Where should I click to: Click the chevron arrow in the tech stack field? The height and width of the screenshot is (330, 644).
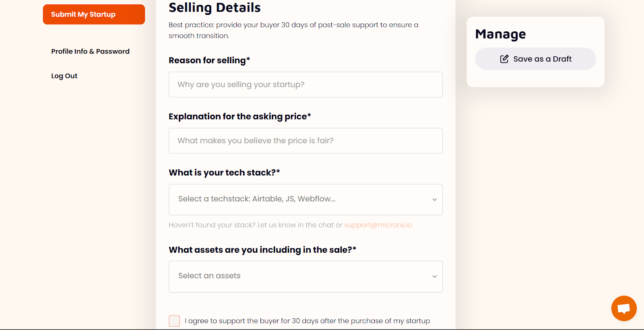click(434, 200)
